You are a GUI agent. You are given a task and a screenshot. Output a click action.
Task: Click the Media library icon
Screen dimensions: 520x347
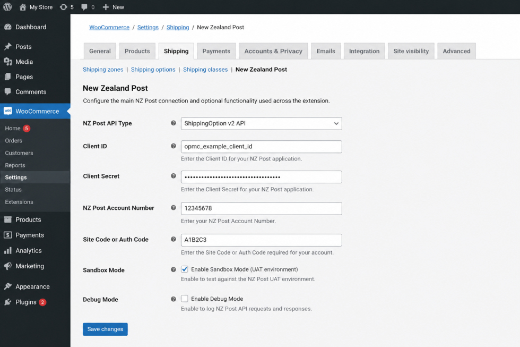pyautogui.click(x=7, y=62)
